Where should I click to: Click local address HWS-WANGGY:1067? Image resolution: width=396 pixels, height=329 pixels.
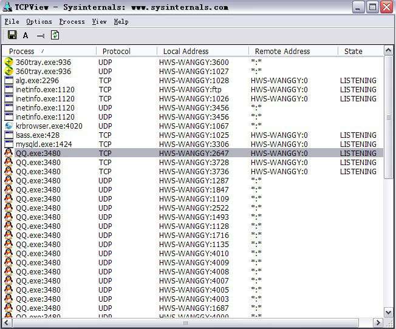coord(194,126)
